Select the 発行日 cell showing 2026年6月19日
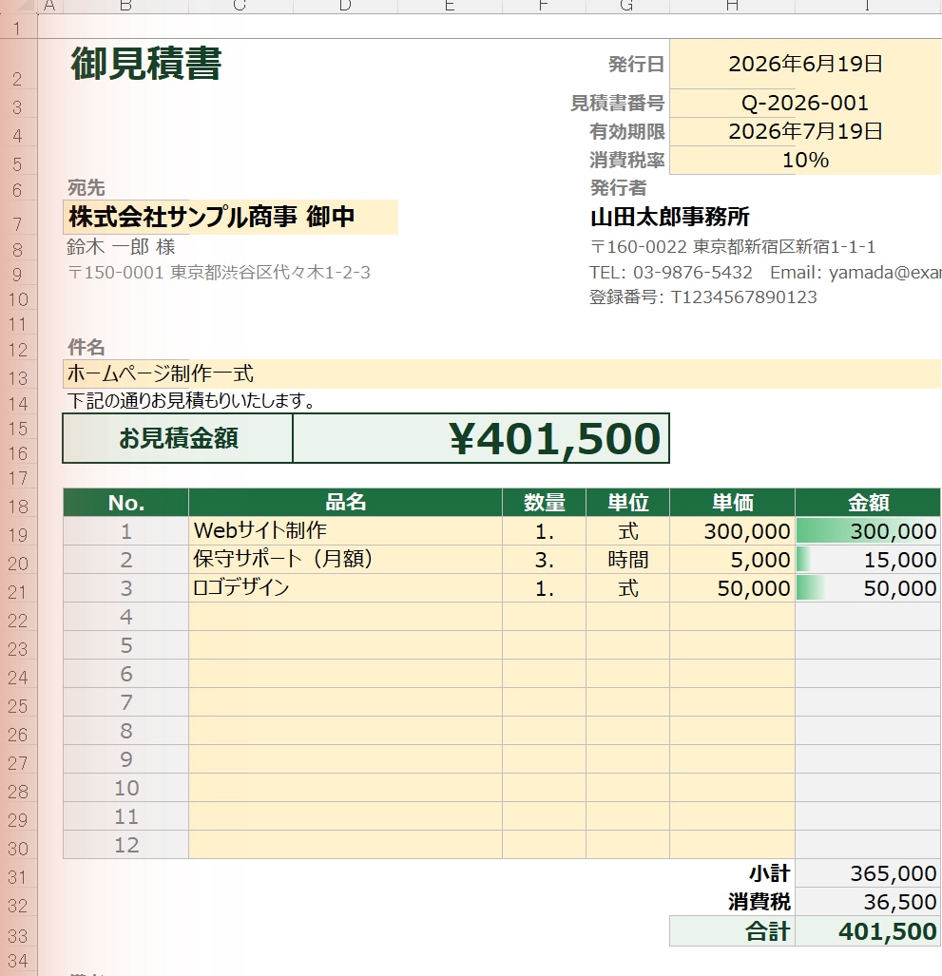Image resolution: width=942 pixels, height=976 pixels. click(805, 64)
